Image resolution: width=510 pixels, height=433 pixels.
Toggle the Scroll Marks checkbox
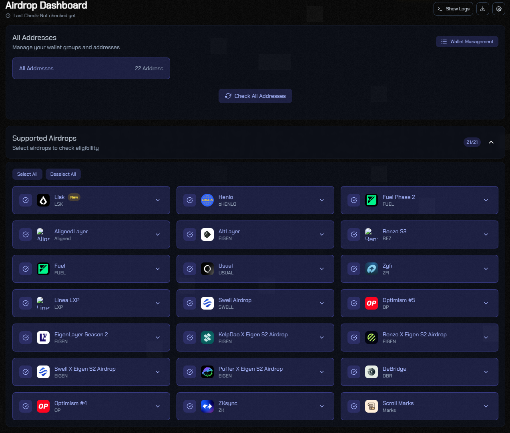point(354,406)
